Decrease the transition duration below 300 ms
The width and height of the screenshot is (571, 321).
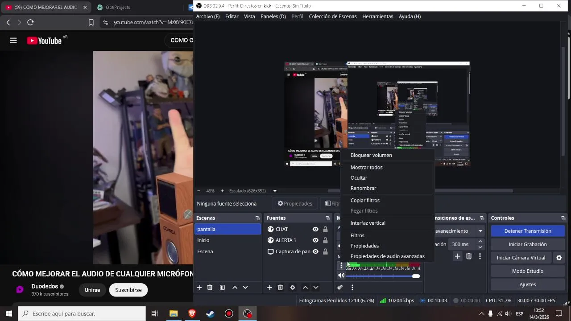click(480, 247)
